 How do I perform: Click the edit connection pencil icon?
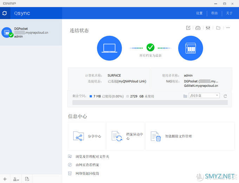coord(188,28)
